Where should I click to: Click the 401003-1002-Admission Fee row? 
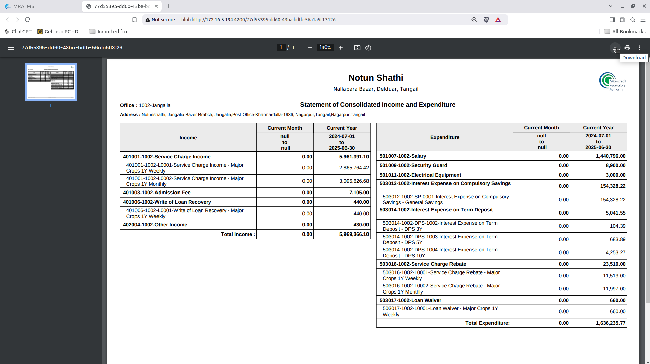click(245, 193)
